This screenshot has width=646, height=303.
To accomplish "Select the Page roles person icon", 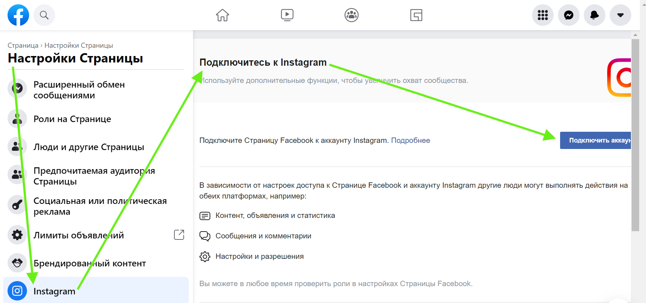I will (x=17, y=118).
